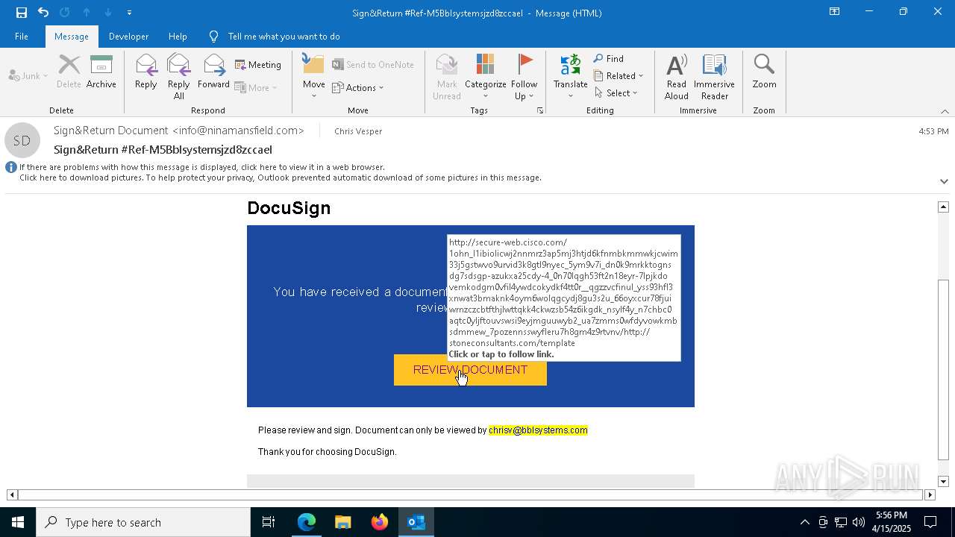This screenshot has width=955, height=537.
Task: Click the REVIEW DOCUMENT button
Action: point(470,370)
